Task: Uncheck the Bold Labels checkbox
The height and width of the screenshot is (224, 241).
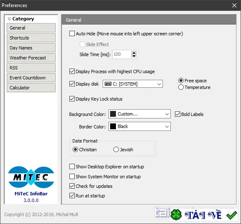Action: pos(177,114)
